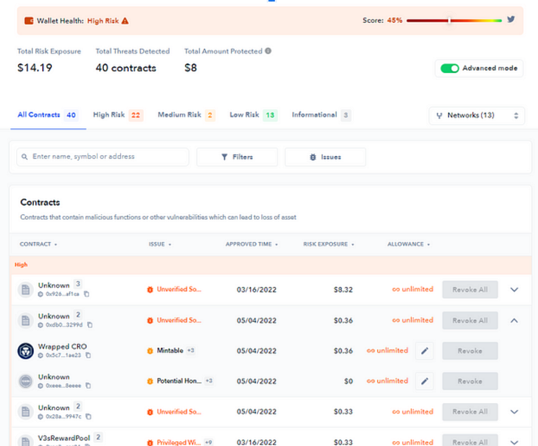Click Unverified So... issue for 0x926...af1ca
Image resolution: width=538 pixels, height=446 pixels.
click(179, 289)
